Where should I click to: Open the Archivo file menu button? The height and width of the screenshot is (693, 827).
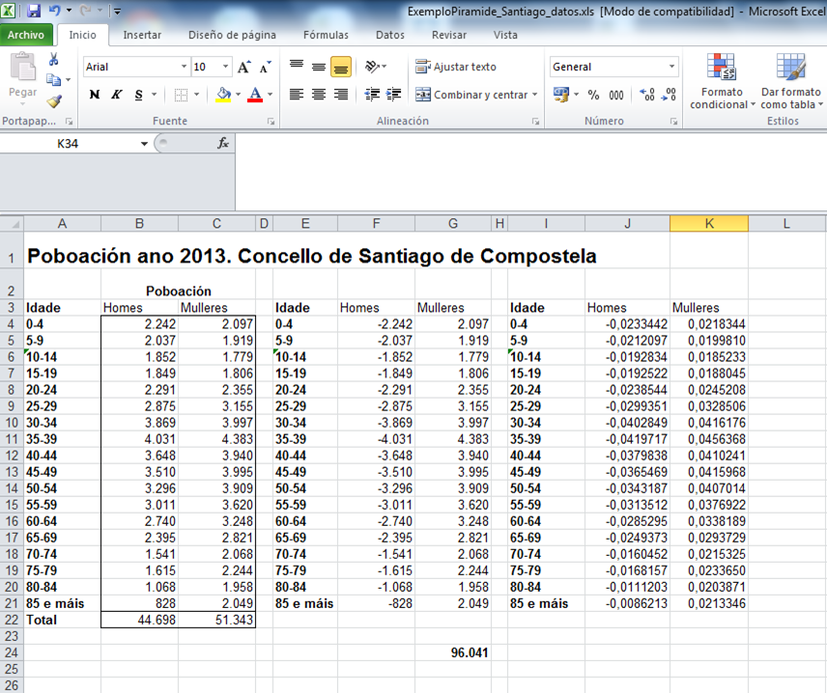point(26,35)
